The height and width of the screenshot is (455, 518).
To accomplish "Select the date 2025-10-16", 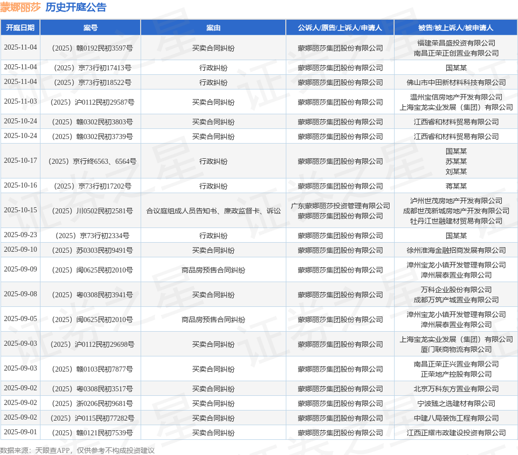I will 20,185.
